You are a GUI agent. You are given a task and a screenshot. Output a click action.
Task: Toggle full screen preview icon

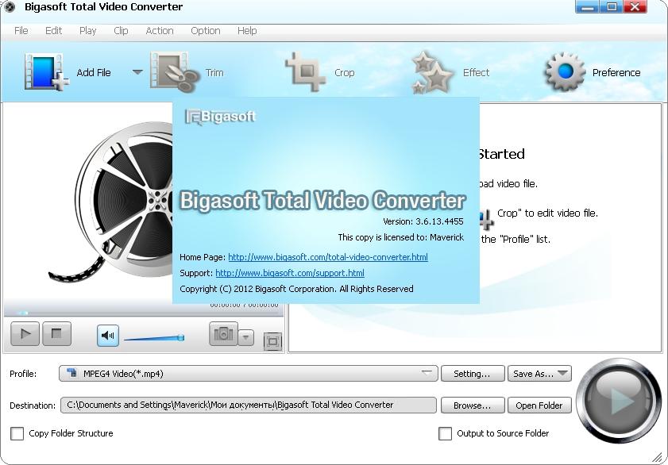273,341
